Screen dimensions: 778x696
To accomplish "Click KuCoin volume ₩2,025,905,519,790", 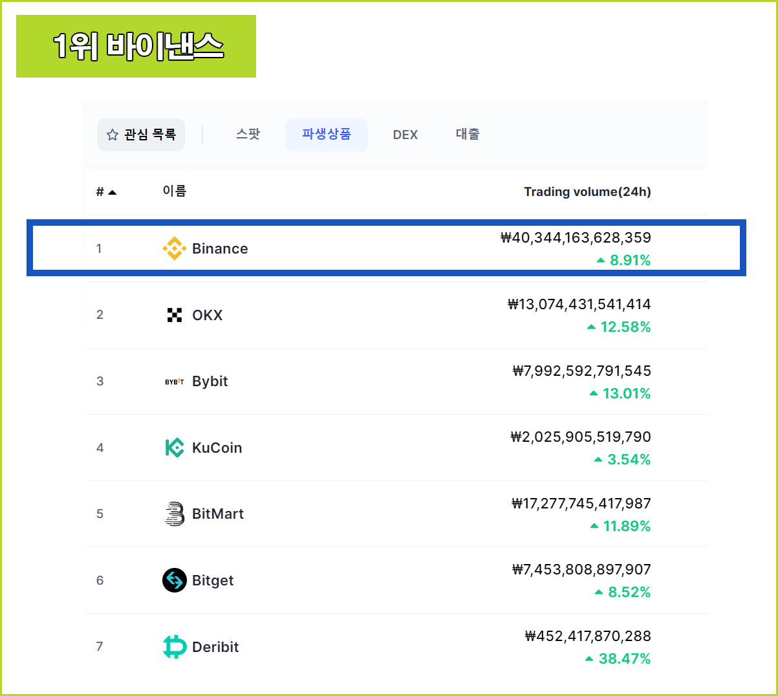I will 581,437.
